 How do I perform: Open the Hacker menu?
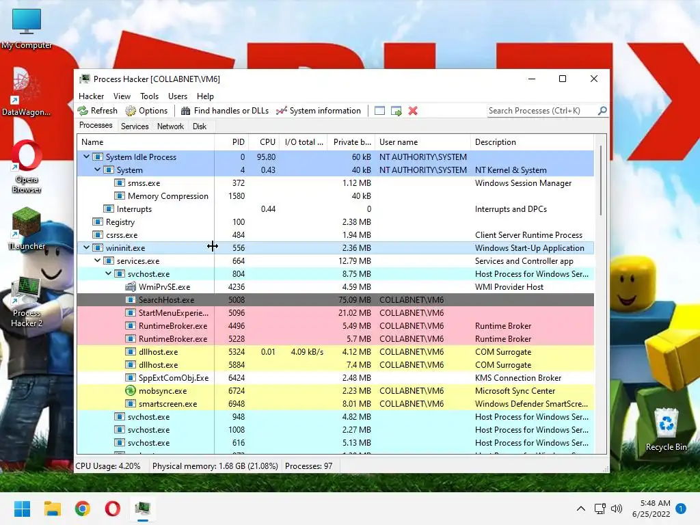pos(91,96)
